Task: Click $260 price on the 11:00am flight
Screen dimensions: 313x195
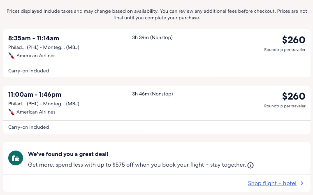Action: 294,96
